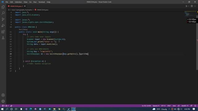
Task: Click the minimap code overview
Action: [x=190, y=14]
